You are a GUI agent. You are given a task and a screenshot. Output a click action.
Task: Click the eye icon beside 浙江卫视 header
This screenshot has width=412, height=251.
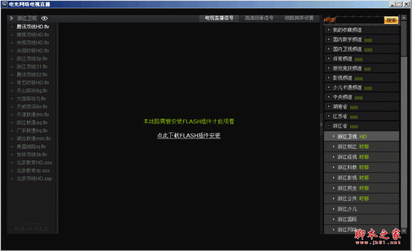pyautogui.click(x=45, y=19)
